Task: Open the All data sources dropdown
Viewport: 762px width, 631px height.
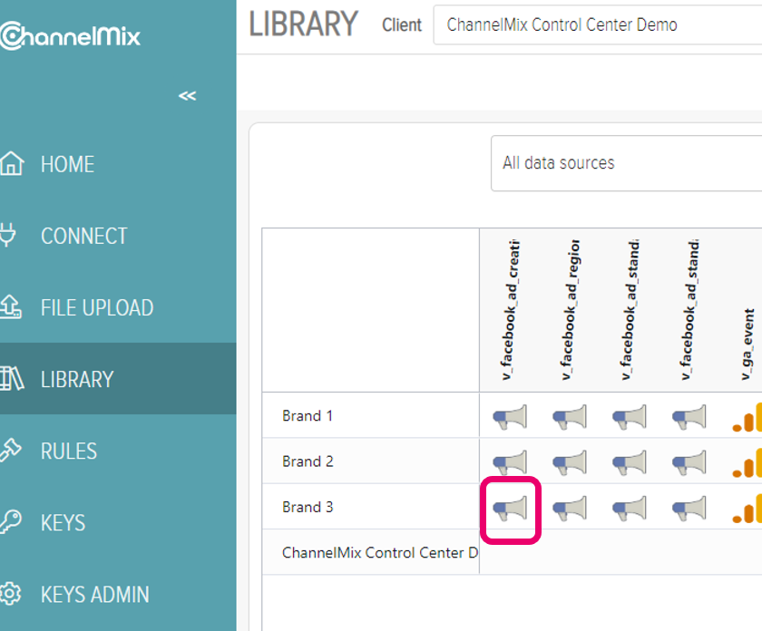Action: pyautogui.click(x=627, y=163)
